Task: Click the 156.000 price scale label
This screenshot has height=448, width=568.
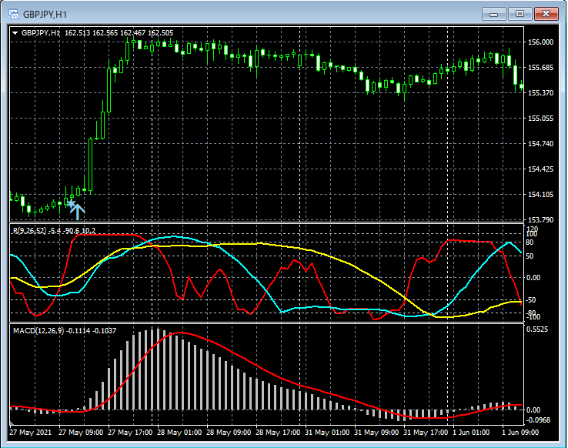Action: click(x=541, y=42)
